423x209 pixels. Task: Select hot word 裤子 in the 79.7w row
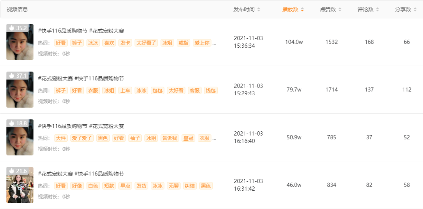(61, 91)
